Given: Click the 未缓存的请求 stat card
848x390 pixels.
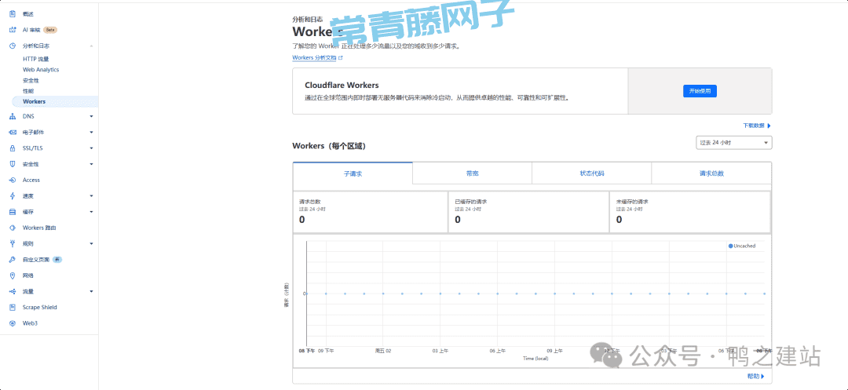Looking at the screenshot, I should [690, 212].
